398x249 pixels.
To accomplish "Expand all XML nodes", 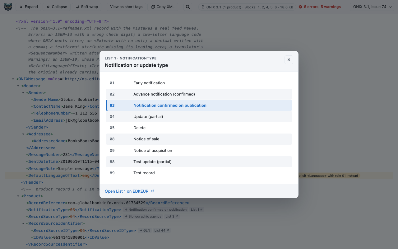I will pos(29,7).
